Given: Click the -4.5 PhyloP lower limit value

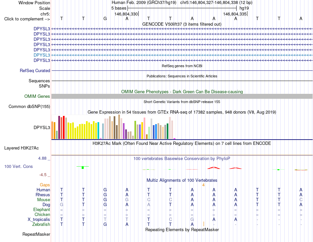Looking at the screenshot, I should coord(43,175).
